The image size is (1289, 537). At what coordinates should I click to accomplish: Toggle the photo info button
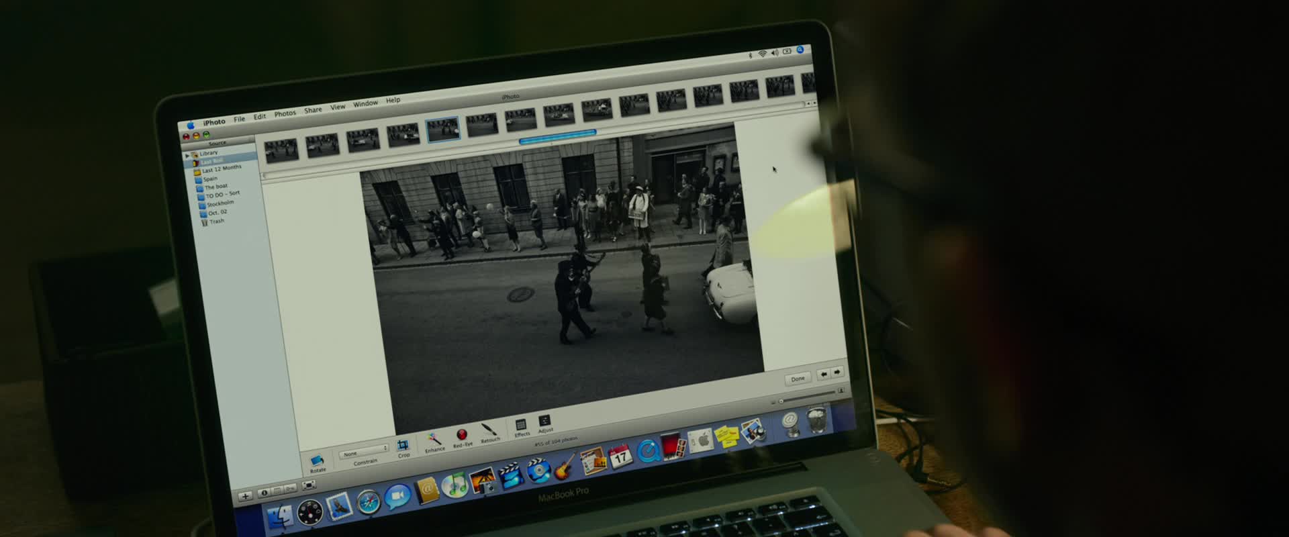point(265,493)
